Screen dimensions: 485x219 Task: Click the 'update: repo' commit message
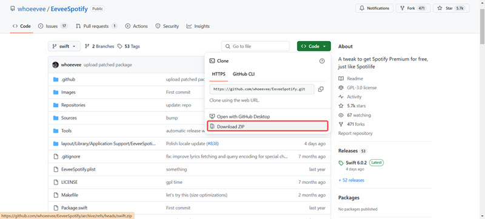coord(178,105)
